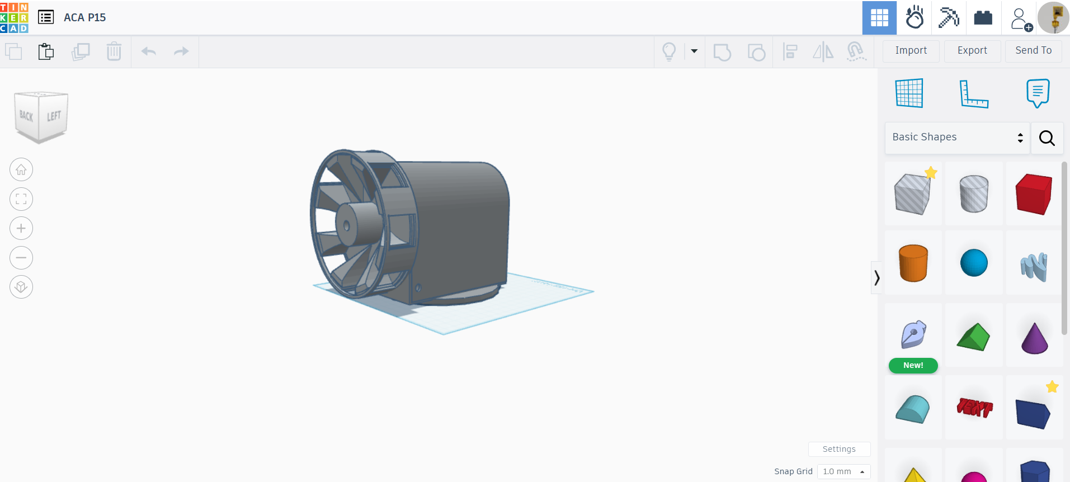The height and width of the screenshot is (482, 1070).
Task: Click the shapes search magnifier icon
Action: pos(1047,138)
